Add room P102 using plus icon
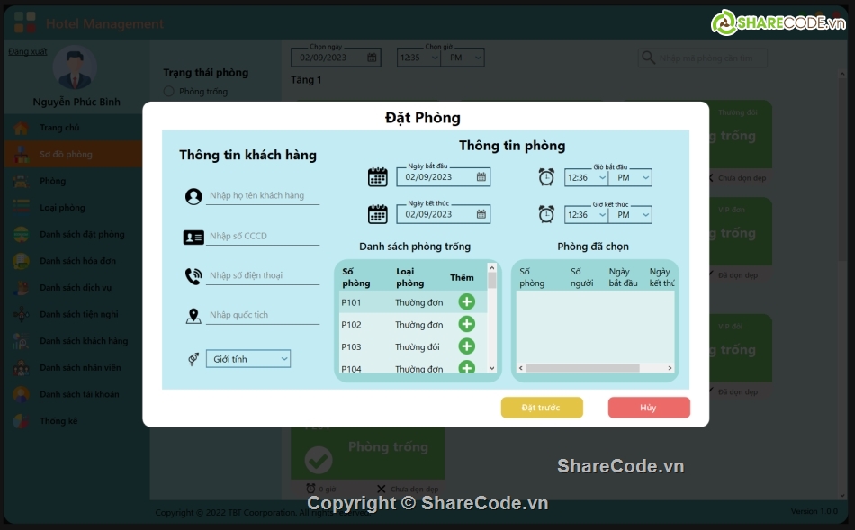This screenshot has height=530, width=855. point(466,324)
